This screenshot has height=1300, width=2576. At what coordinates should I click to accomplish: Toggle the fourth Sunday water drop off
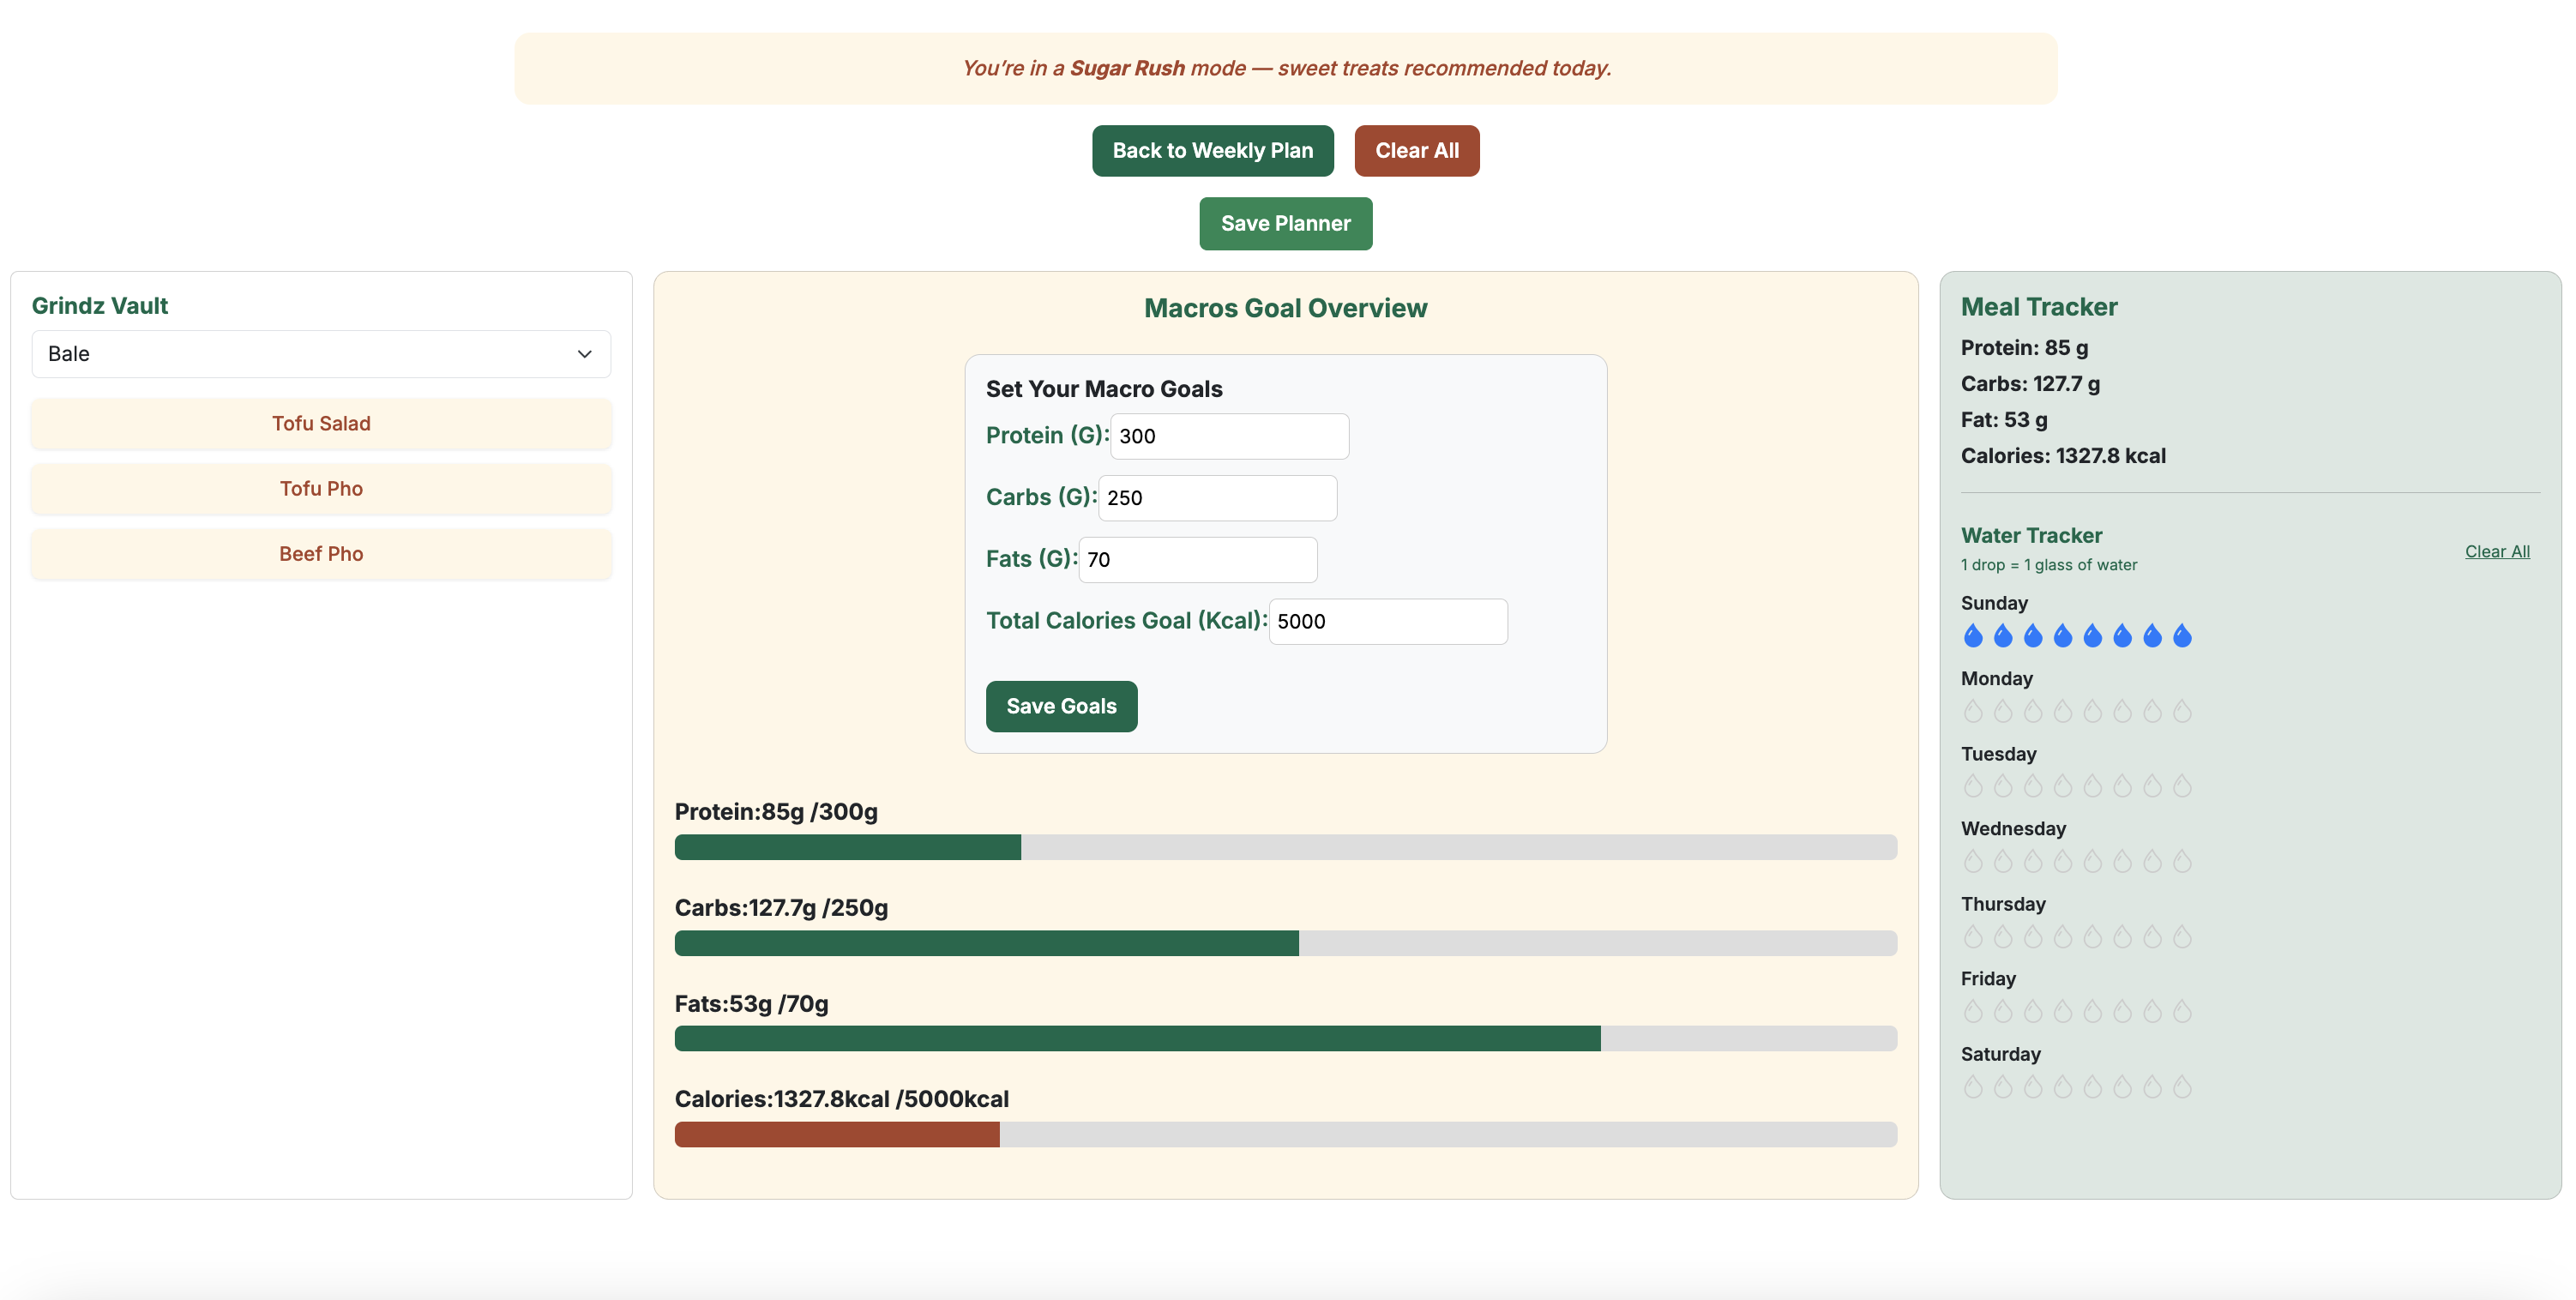pyautogui.click(x=2062, y=636)
